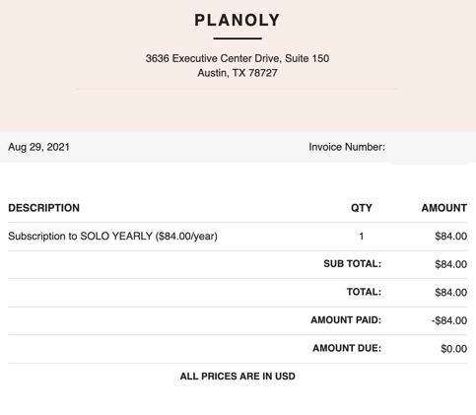Click the Austin, TX 78727 address line
The width and height of the screenshot is (476, 415).
[238, 73]
